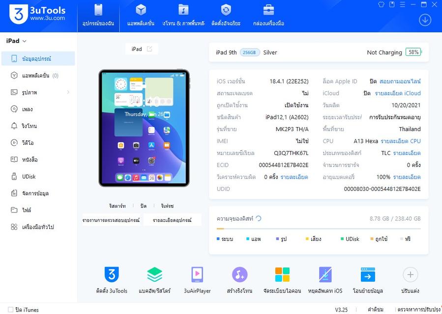The height and width of the screenshot is (314, 442).
Task: Refresh disk capacity with spinner icon
Action: click(x=259, y=218)
